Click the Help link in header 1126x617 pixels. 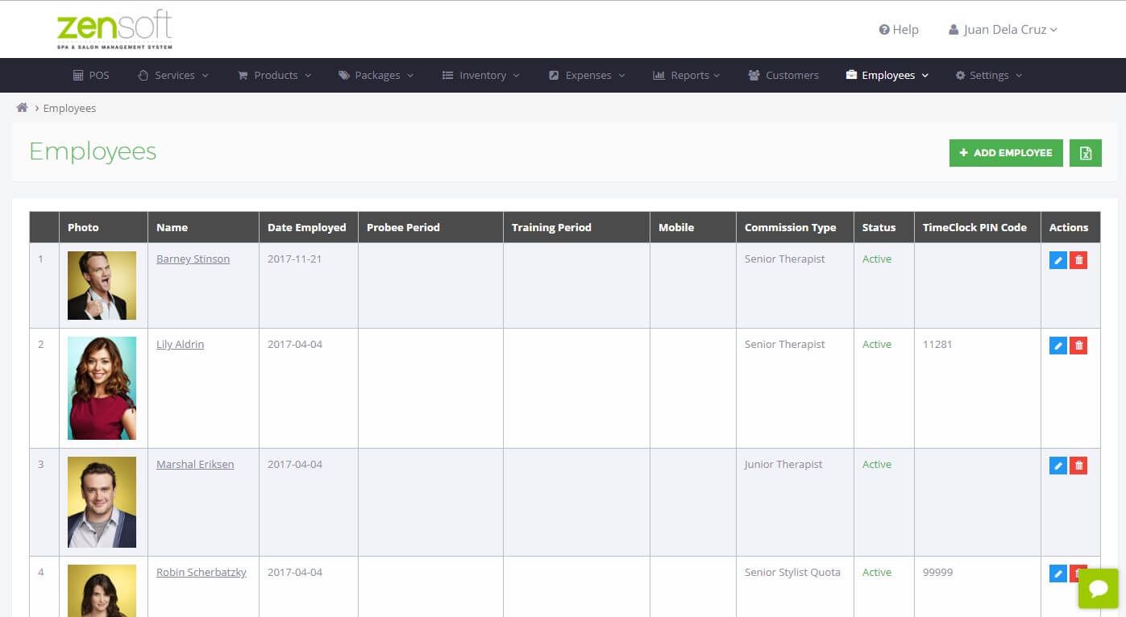(x=899, y=30)
